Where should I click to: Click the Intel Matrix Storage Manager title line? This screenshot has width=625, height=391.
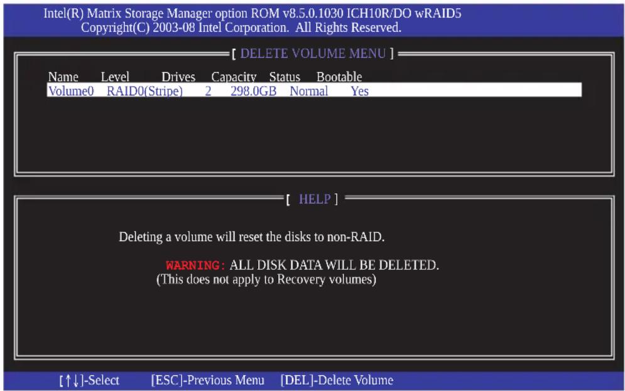(253, 14)
